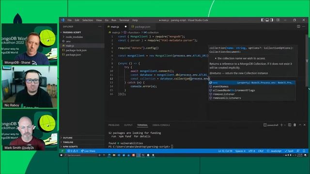Maximize the panel with the up chevron
This screenshot has height=174, width=310.
300,125
